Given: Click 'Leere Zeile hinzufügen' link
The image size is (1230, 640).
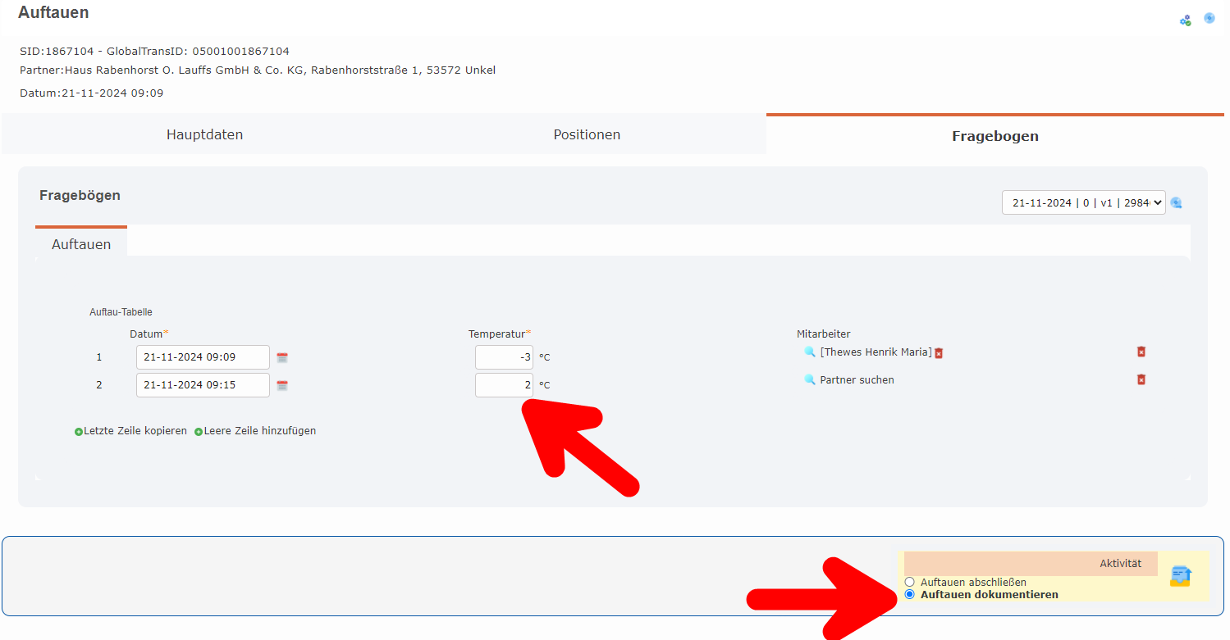Looking at the screenshot, I should pos(259,431).
